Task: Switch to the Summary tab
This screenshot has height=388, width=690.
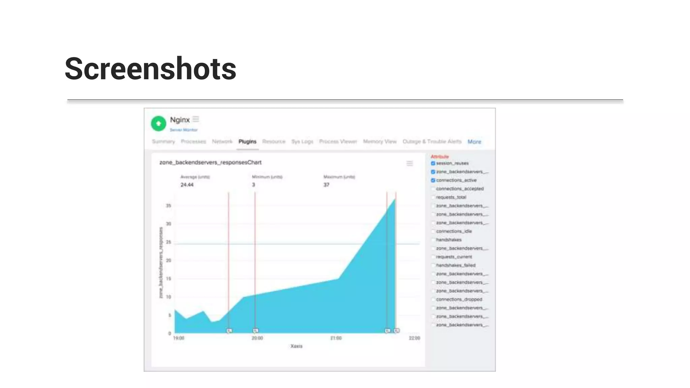Action: 163,141
